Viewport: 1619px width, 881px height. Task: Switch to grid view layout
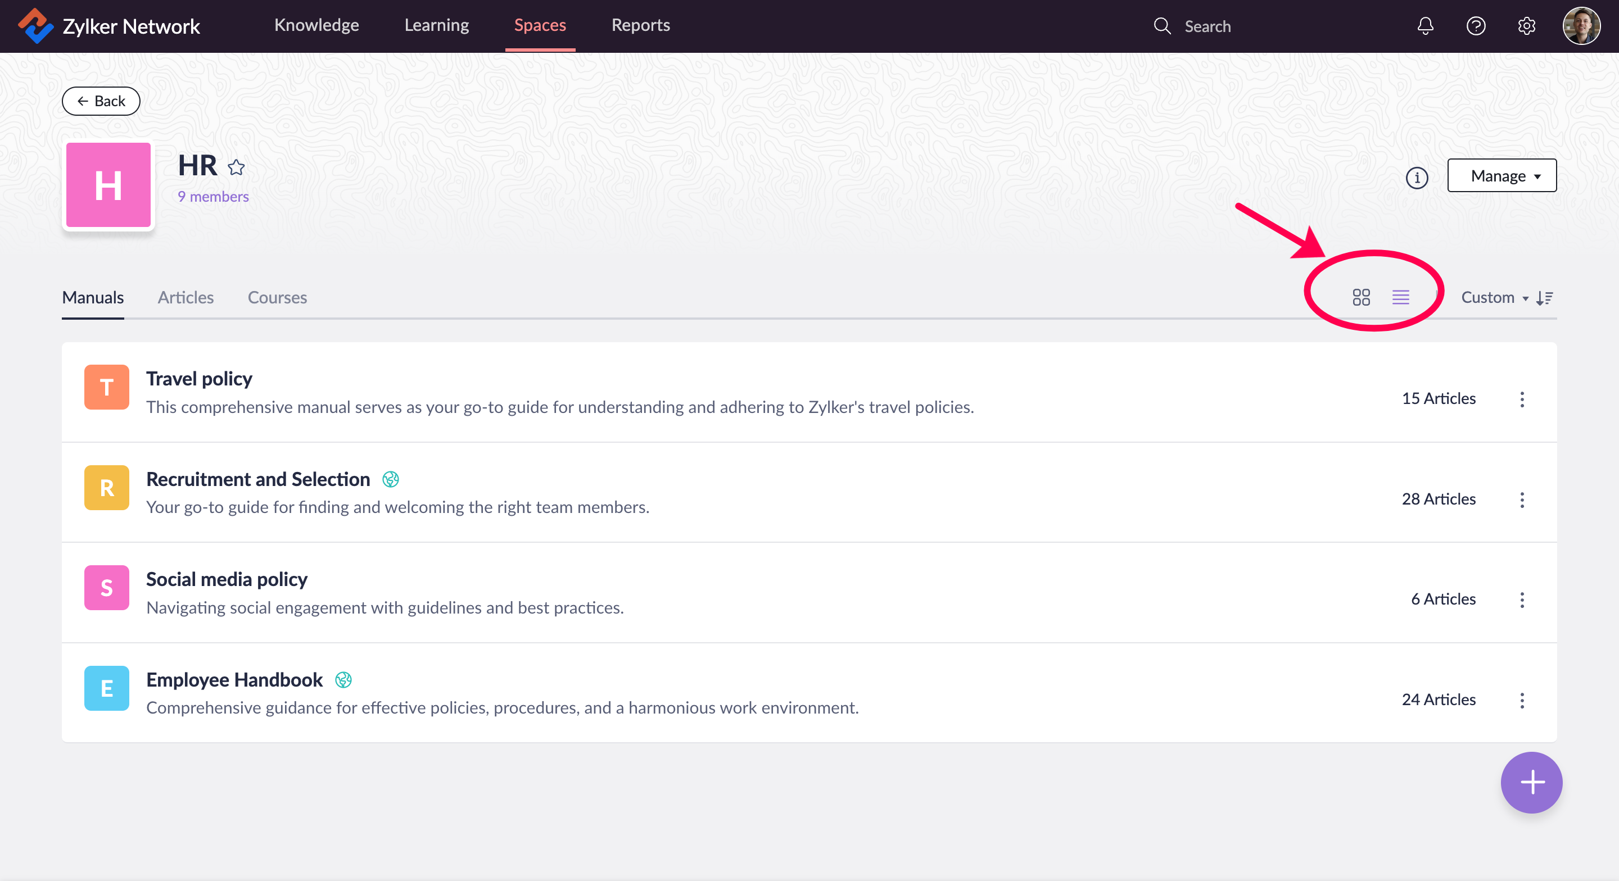[1360, 297]
